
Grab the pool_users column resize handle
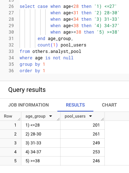point(103,119)
